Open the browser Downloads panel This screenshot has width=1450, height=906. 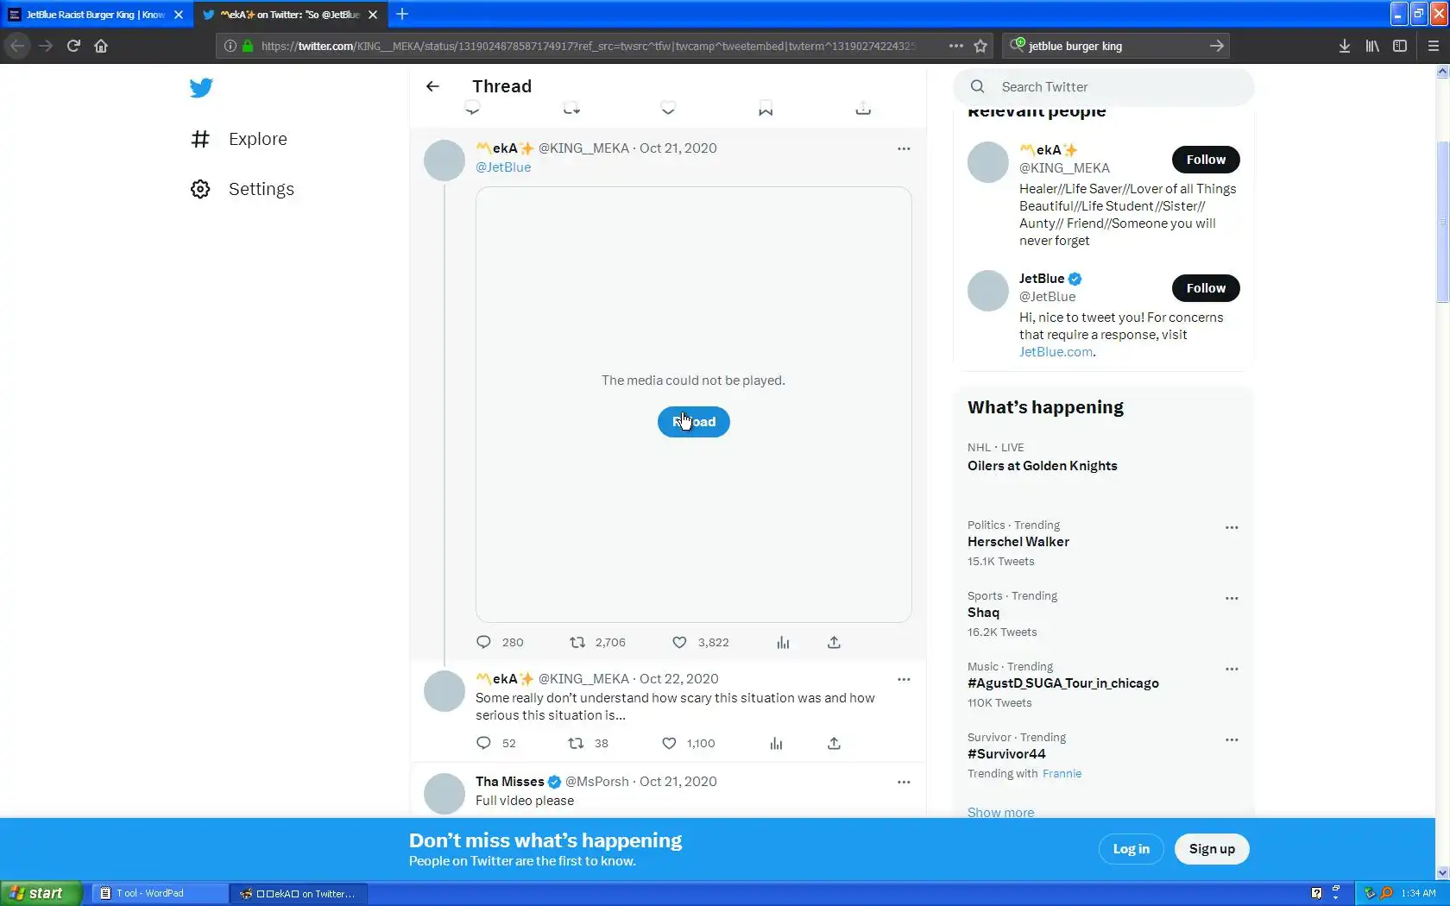1344,46
